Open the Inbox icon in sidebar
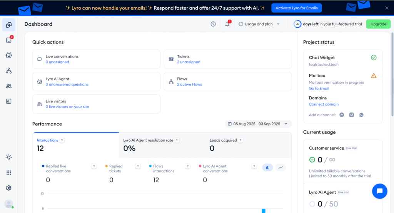Viewport: 394px width, 213px height. coord(8,40)
